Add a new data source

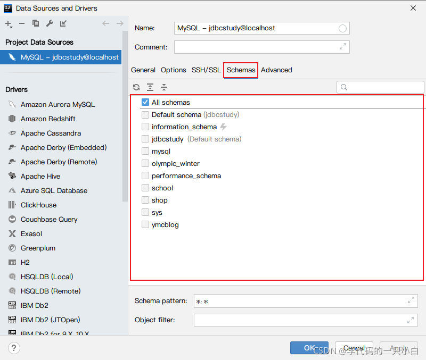tap(8, 23)
